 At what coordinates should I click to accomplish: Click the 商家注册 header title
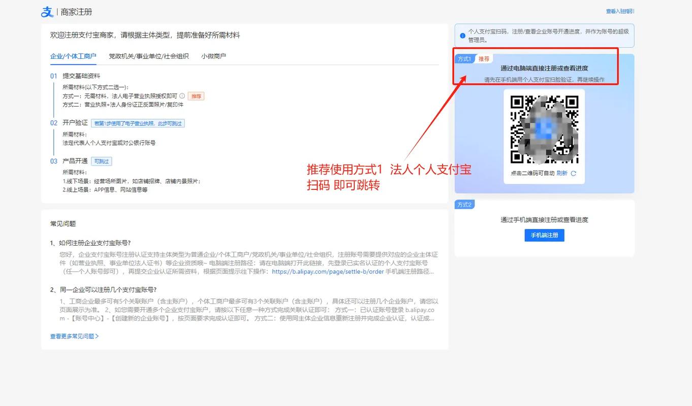pyautogui.click(x=76, y=12)
